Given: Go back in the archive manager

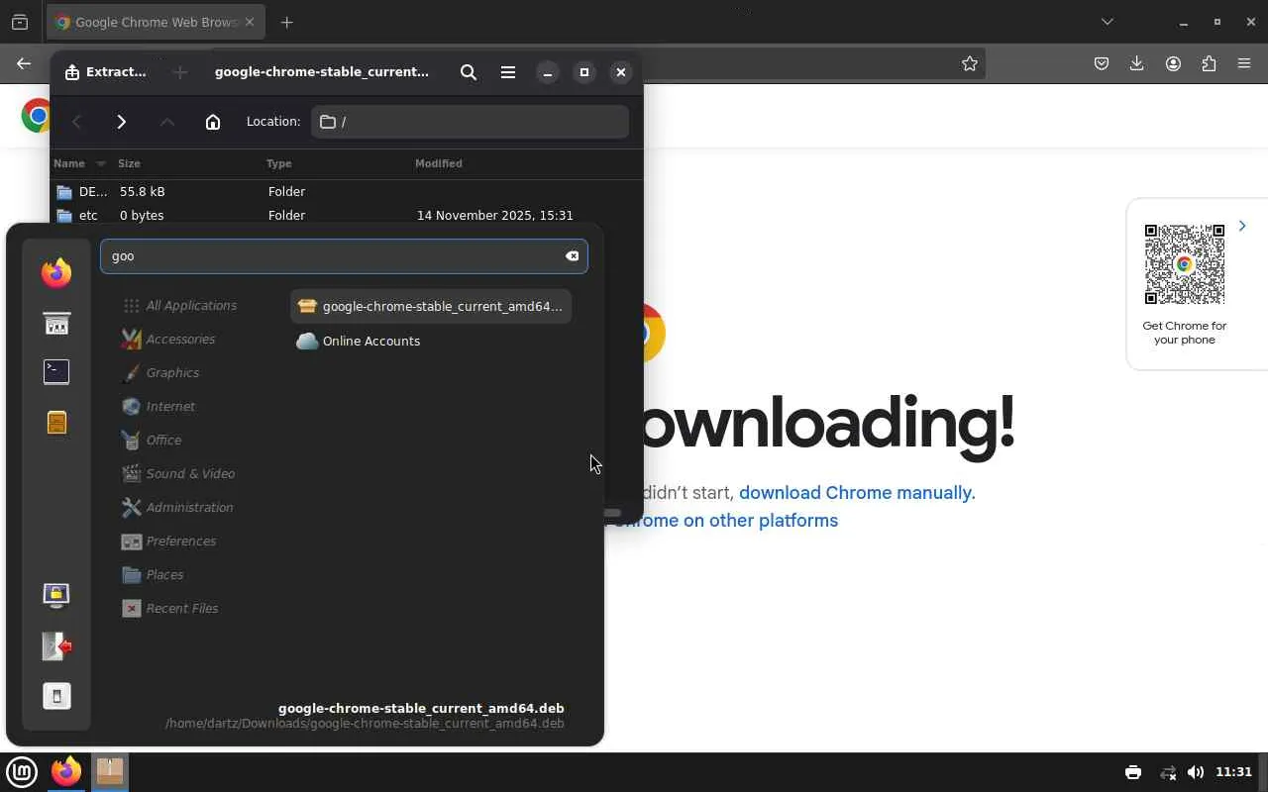Looking at the screenshot, I should tap(76, 122).
